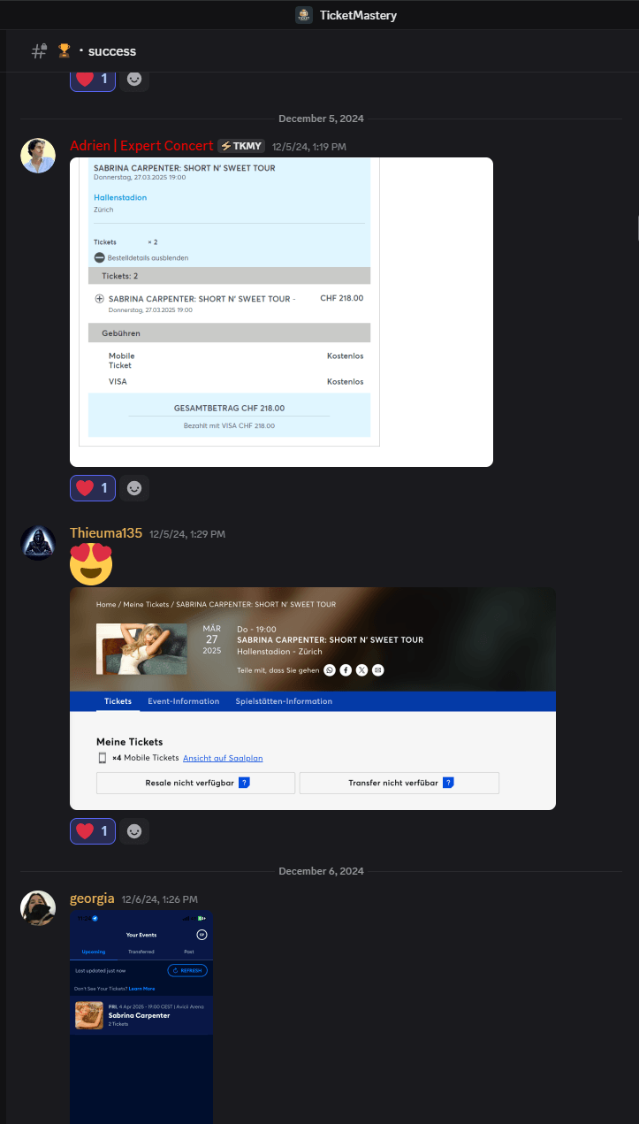Toggle heart reaction on Adrien's receipt post

point(93,488)
